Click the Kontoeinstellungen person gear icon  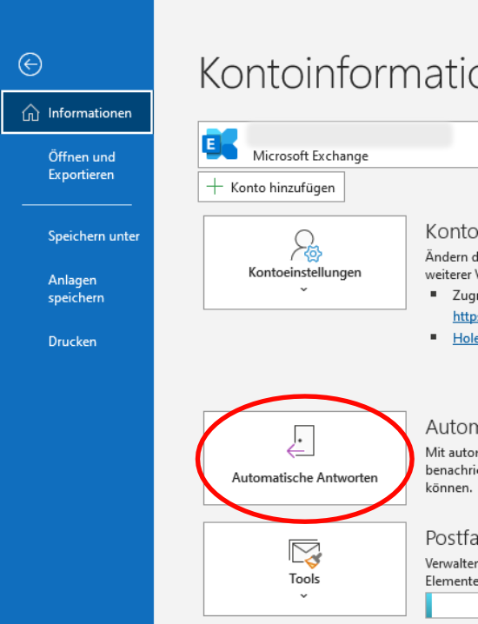306,246
